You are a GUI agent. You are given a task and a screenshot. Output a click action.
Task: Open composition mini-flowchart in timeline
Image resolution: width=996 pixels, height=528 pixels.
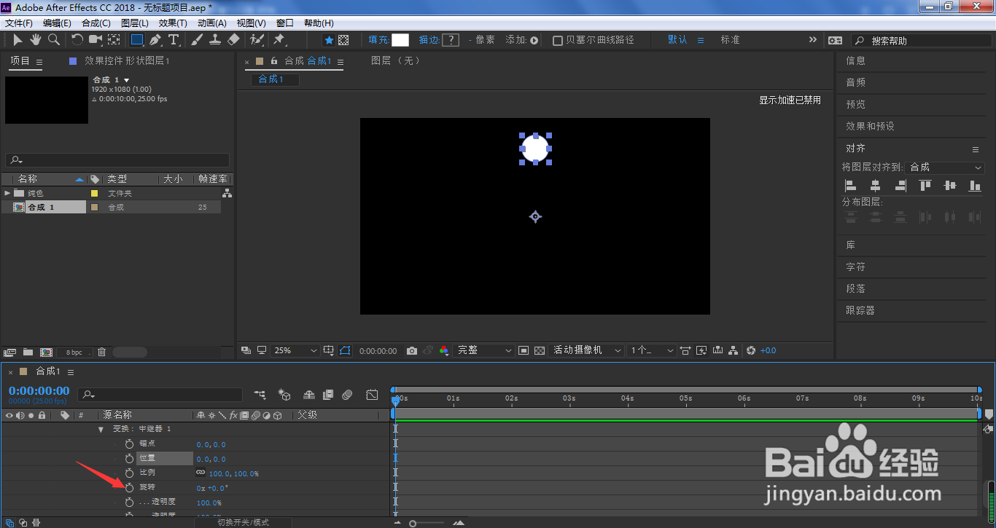point(260,395)
